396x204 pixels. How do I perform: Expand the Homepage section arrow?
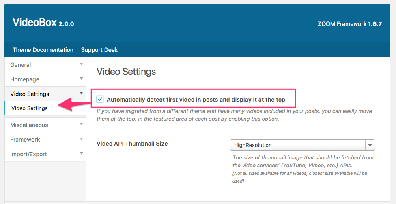(81, 79)
